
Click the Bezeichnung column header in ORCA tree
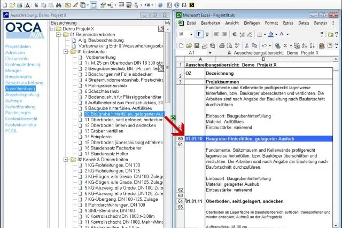point(107,23)
